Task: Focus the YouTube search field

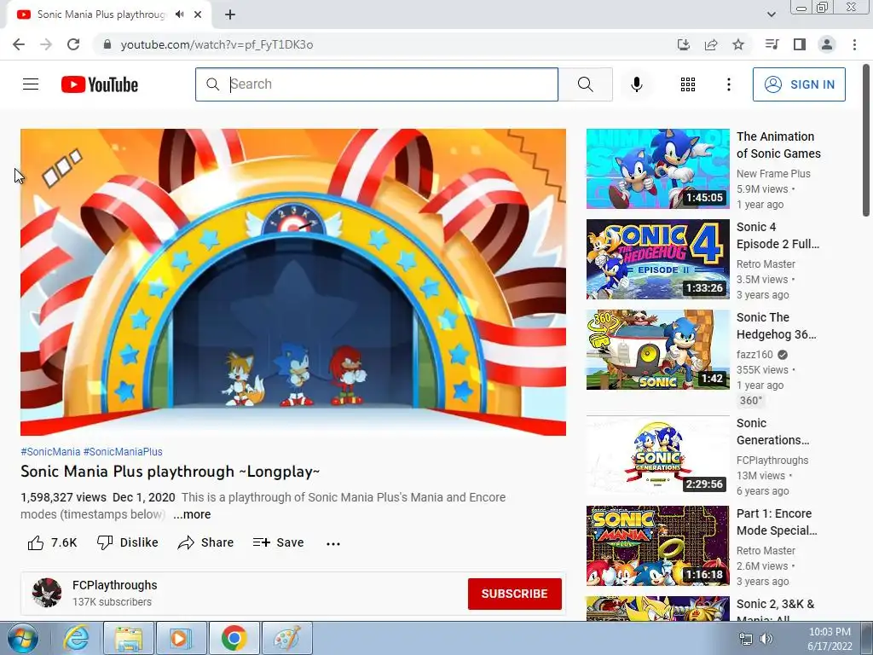Action: pyautogui.click(x=376, y=84)
